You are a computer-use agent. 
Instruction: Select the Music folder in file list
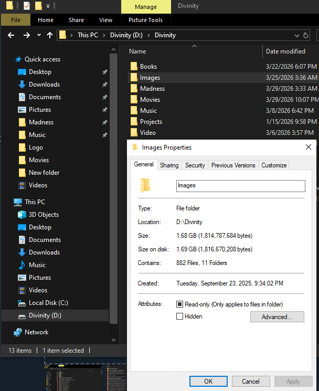[x=148, y=110]
